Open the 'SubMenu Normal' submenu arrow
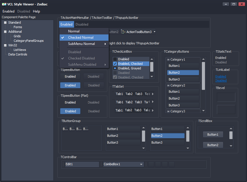Image resolution: width=247 pixels, height=182 pixels. [x=105, y=44]
